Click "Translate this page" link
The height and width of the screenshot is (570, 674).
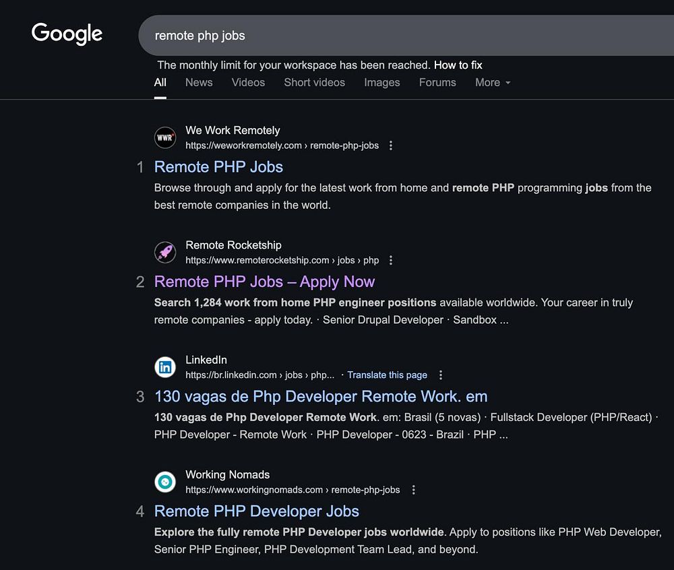387,375
